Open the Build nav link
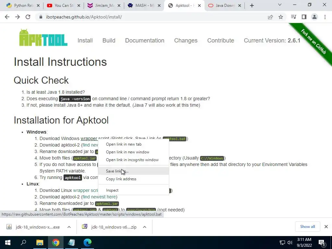This screenshot has height=249, width=332. [x=109, y=41]
